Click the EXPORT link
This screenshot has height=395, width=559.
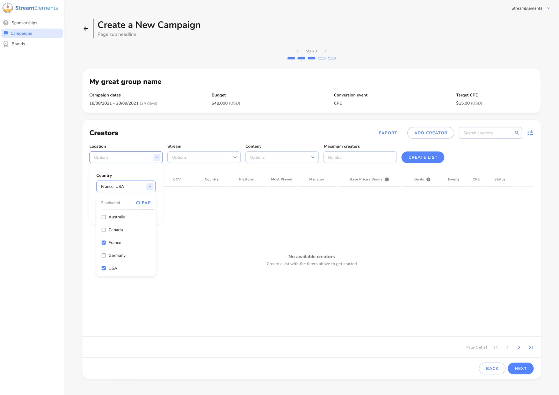point(388,133)
